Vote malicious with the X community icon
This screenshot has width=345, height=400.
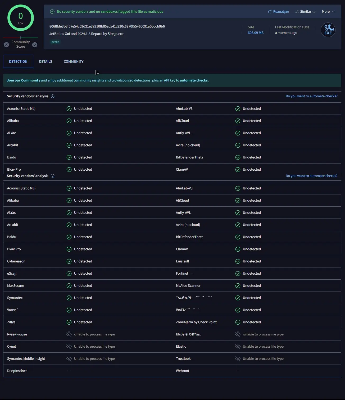7,45
